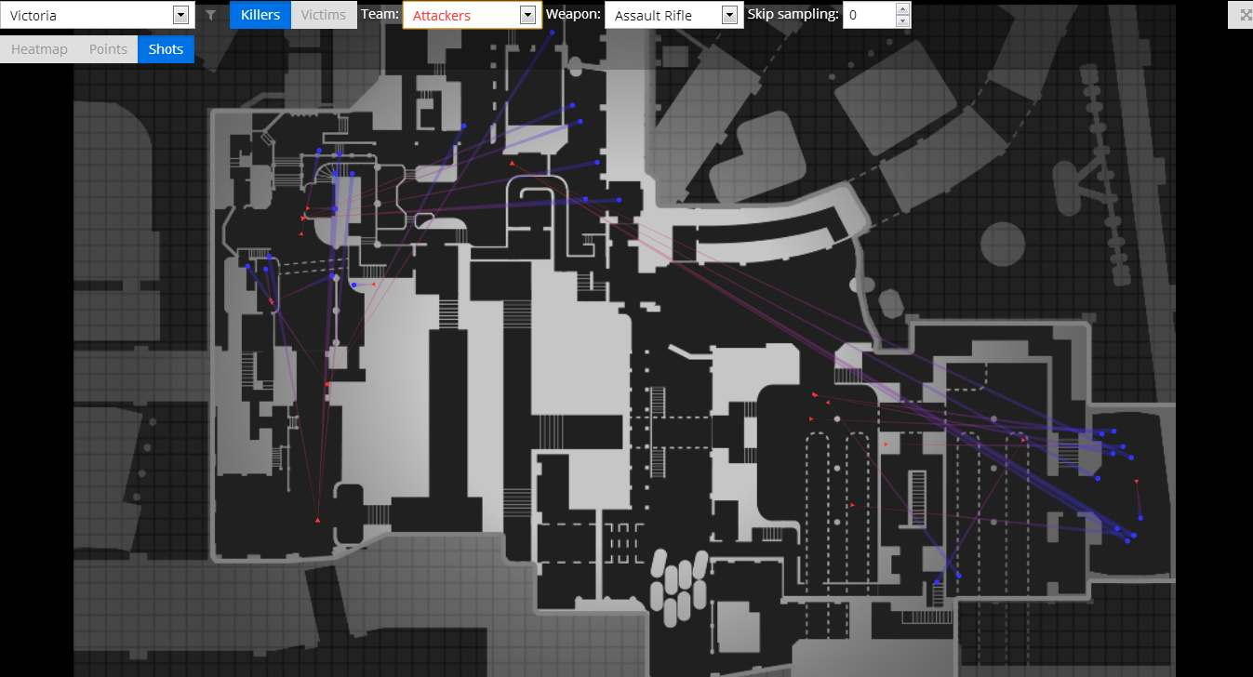
Task: Select the Points display tab
Action: pyautogui.click(x=108, y=49)
